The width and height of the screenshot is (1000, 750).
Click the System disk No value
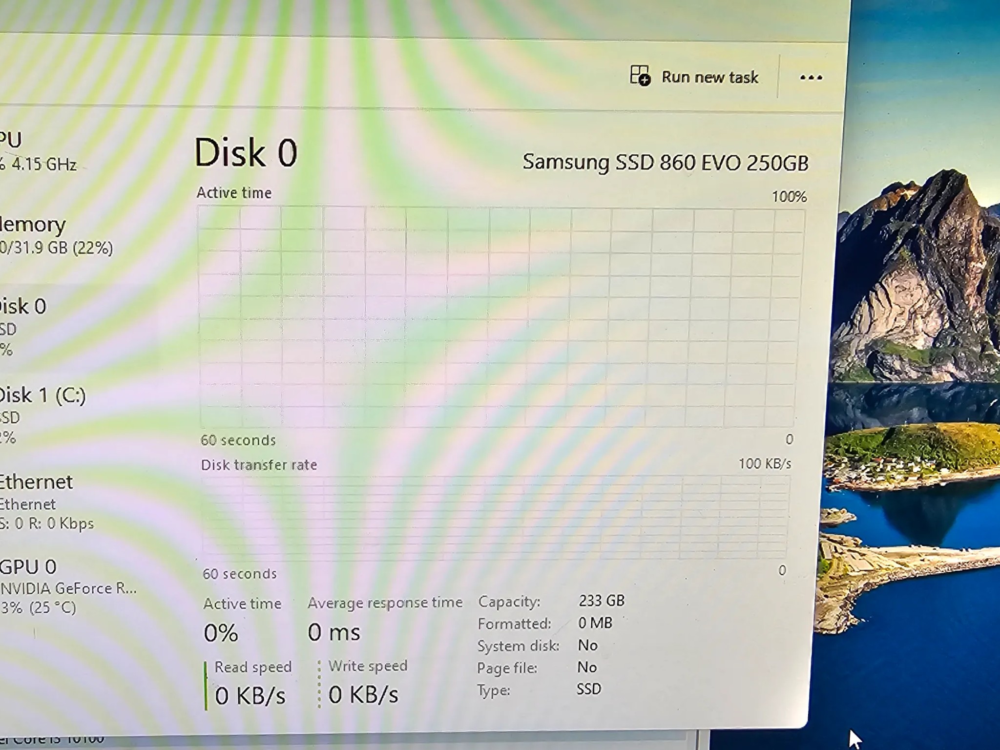[x=587, y=646]
